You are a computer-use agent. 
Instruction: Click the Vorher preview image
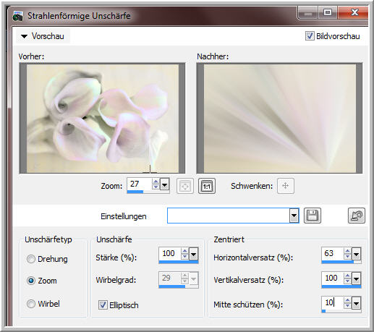point(103,119)
